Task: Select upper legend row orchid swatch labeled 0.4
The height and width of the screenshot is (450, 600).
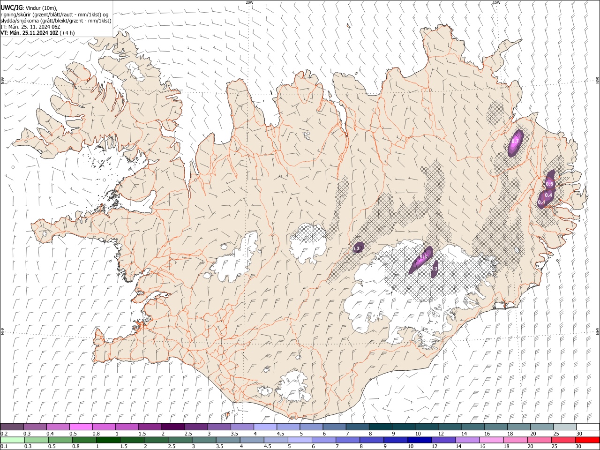Action: [58, 427]
